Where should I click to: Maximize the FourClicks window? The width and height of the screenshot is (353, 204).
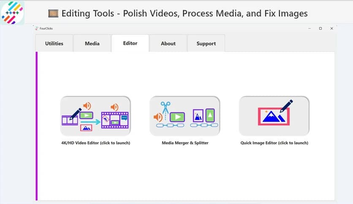[320, 29]
